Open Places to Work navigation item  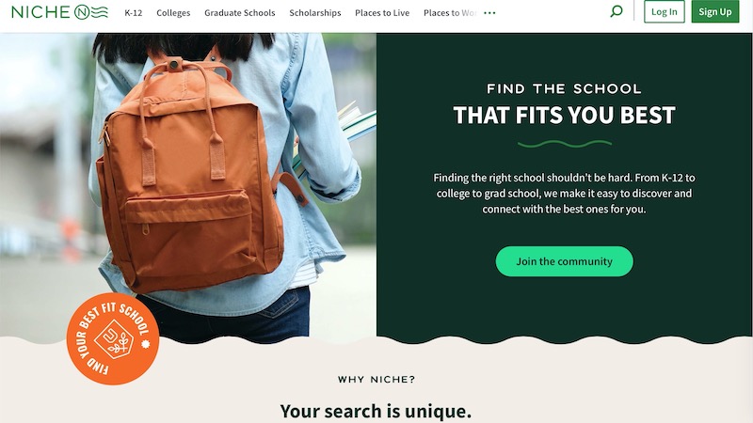(451, 13)
